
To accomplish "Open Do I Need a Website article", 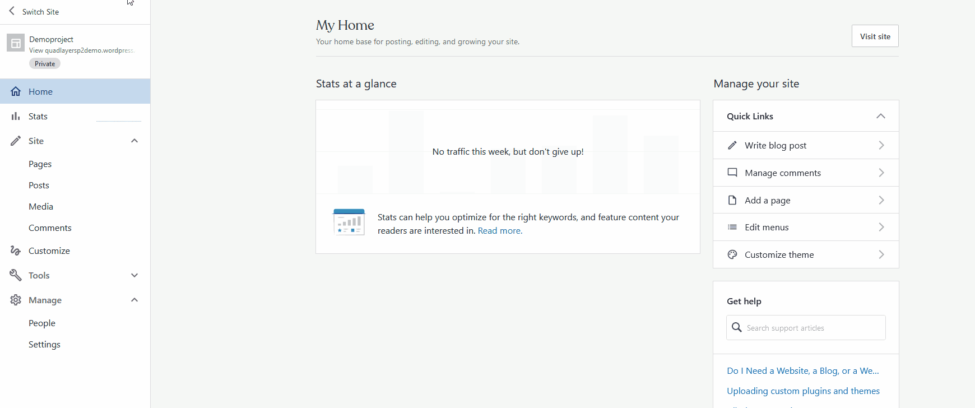I will tap(803, 370).
